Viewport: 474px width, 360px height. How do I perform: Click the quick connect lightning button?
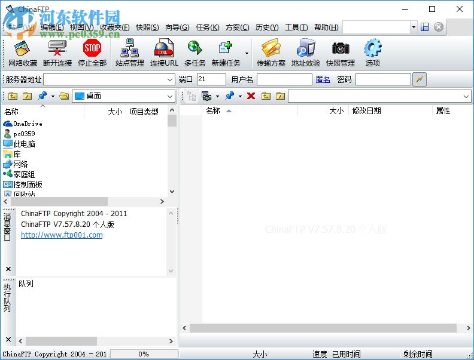420,79
